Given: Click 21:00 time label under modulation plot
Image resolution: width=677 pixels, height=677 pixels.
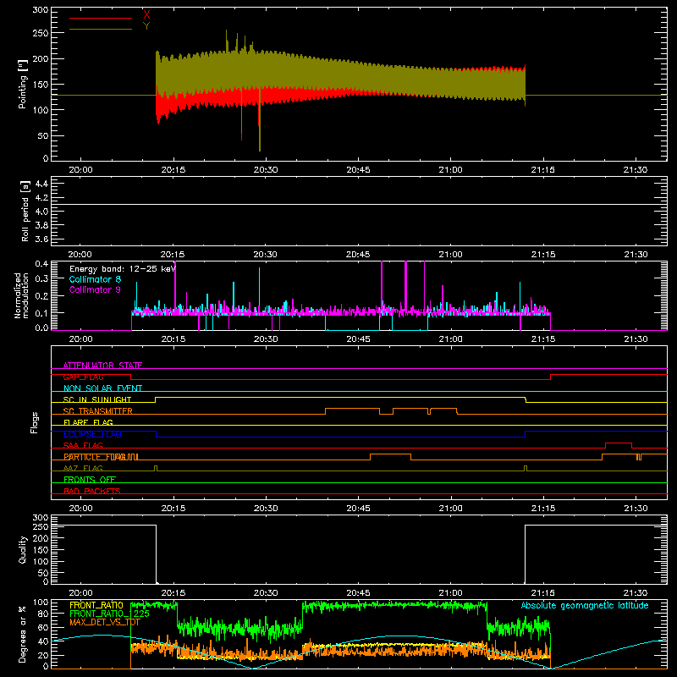Looking at the screenshot, I should point(450,339).
